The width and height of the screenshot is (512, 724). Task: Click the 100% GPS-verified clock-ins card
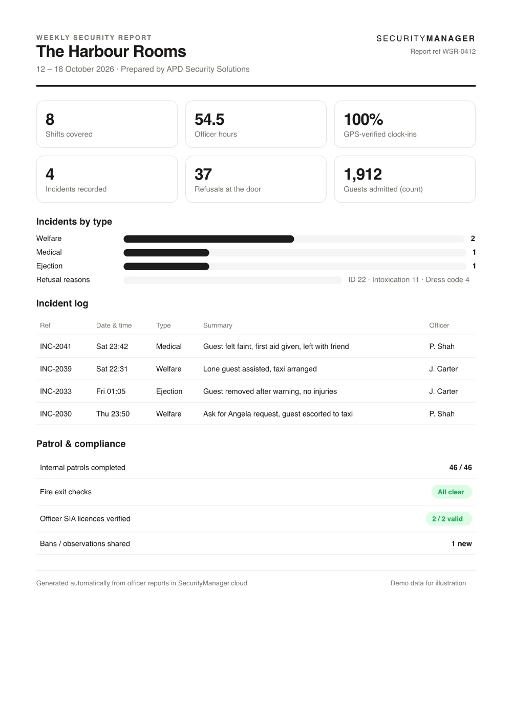[405, 124]
